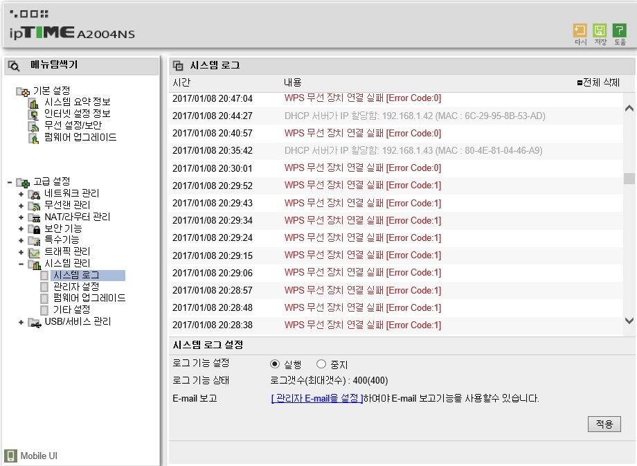Expand the NAT/라우터 관리 node

(21, 217)
